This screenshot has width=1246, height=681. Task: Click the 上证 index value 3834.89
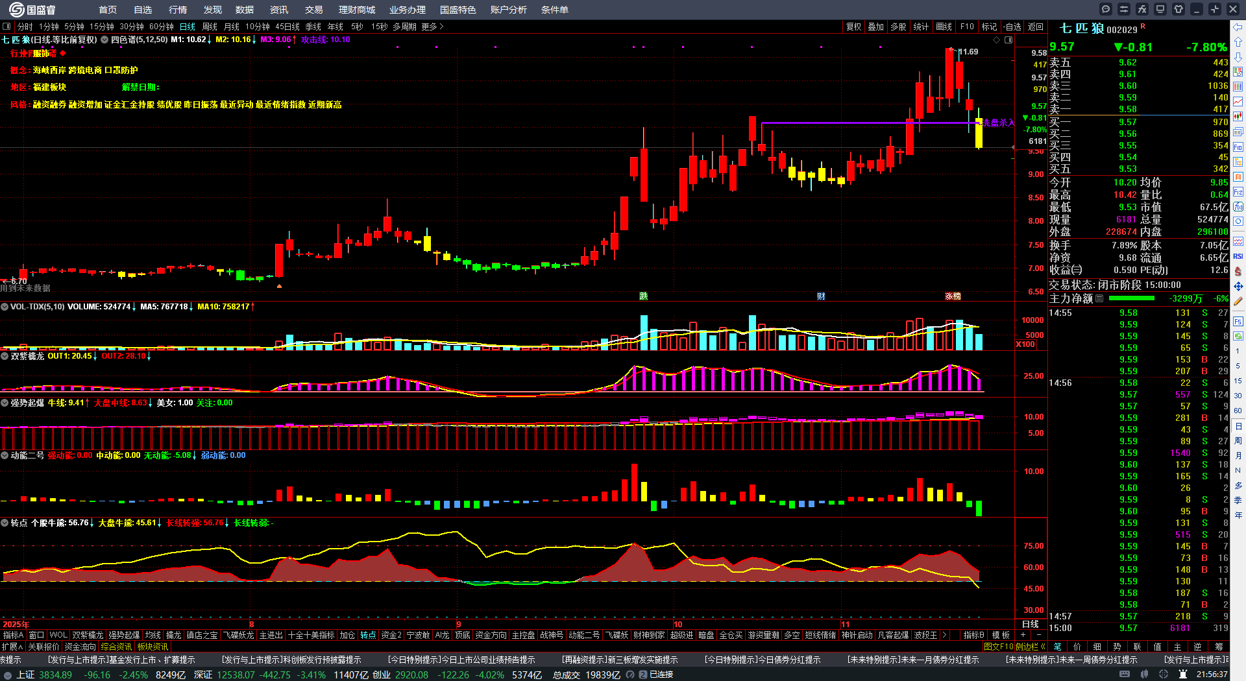point(55,675)
